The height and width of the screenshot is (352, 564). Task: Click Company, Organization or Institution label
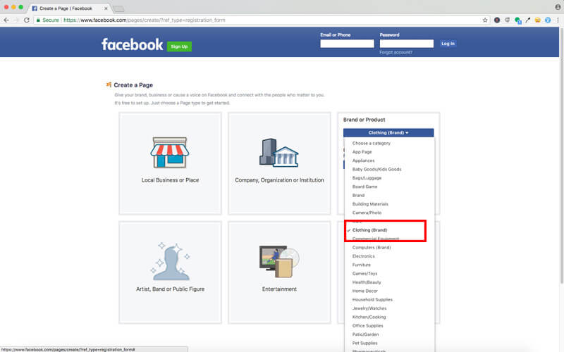pyautogui.click(x=279, y=180)
